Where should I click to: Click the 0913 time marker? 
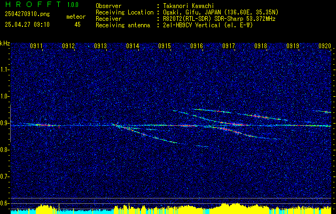pyautogui.click(x=100, y=45)
